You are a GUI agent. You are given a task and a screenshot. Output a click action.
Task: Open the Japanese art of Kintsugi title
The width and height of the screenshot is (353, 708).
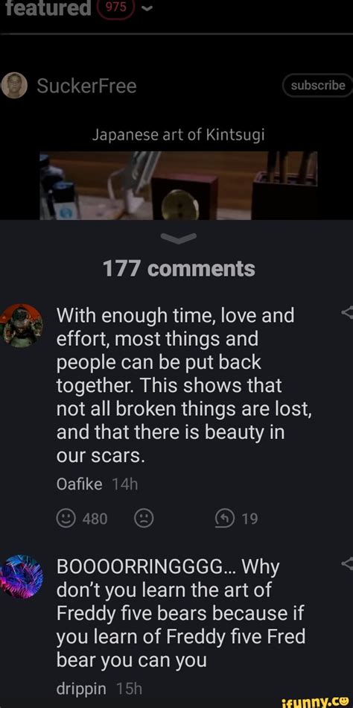pos(178,135)
